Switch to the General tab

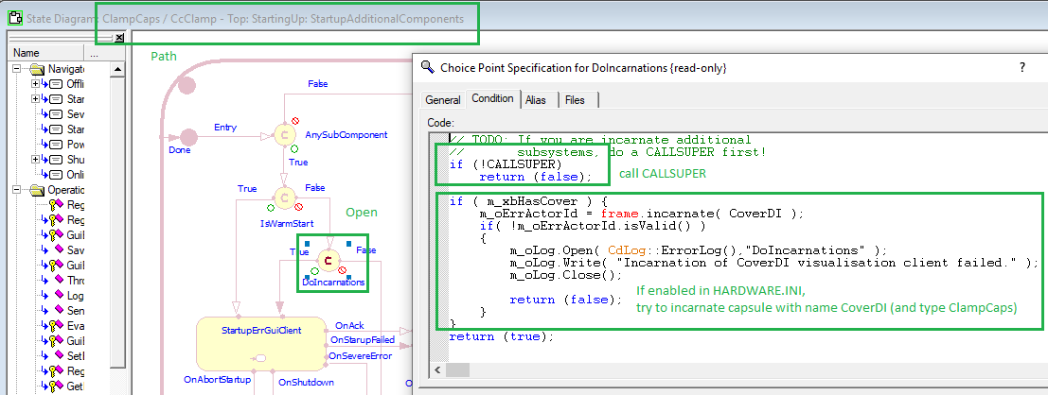pos(443,100)
